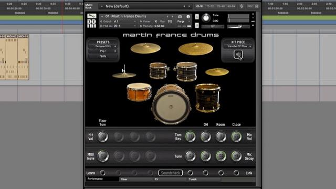336x189 pixels.
Task: Click the OH Mic Decay knob
Action: point(205,156)
